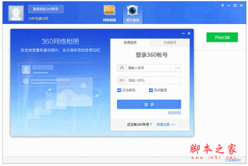Minimize the main window

point(229,6)
